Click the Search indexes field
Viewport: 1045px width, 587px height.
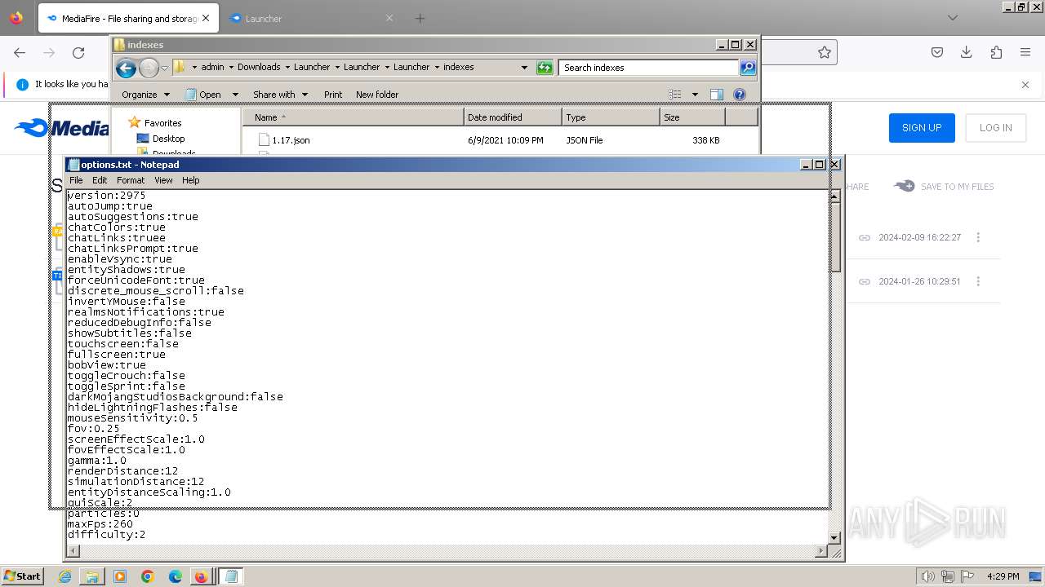(x=649, y=68)
